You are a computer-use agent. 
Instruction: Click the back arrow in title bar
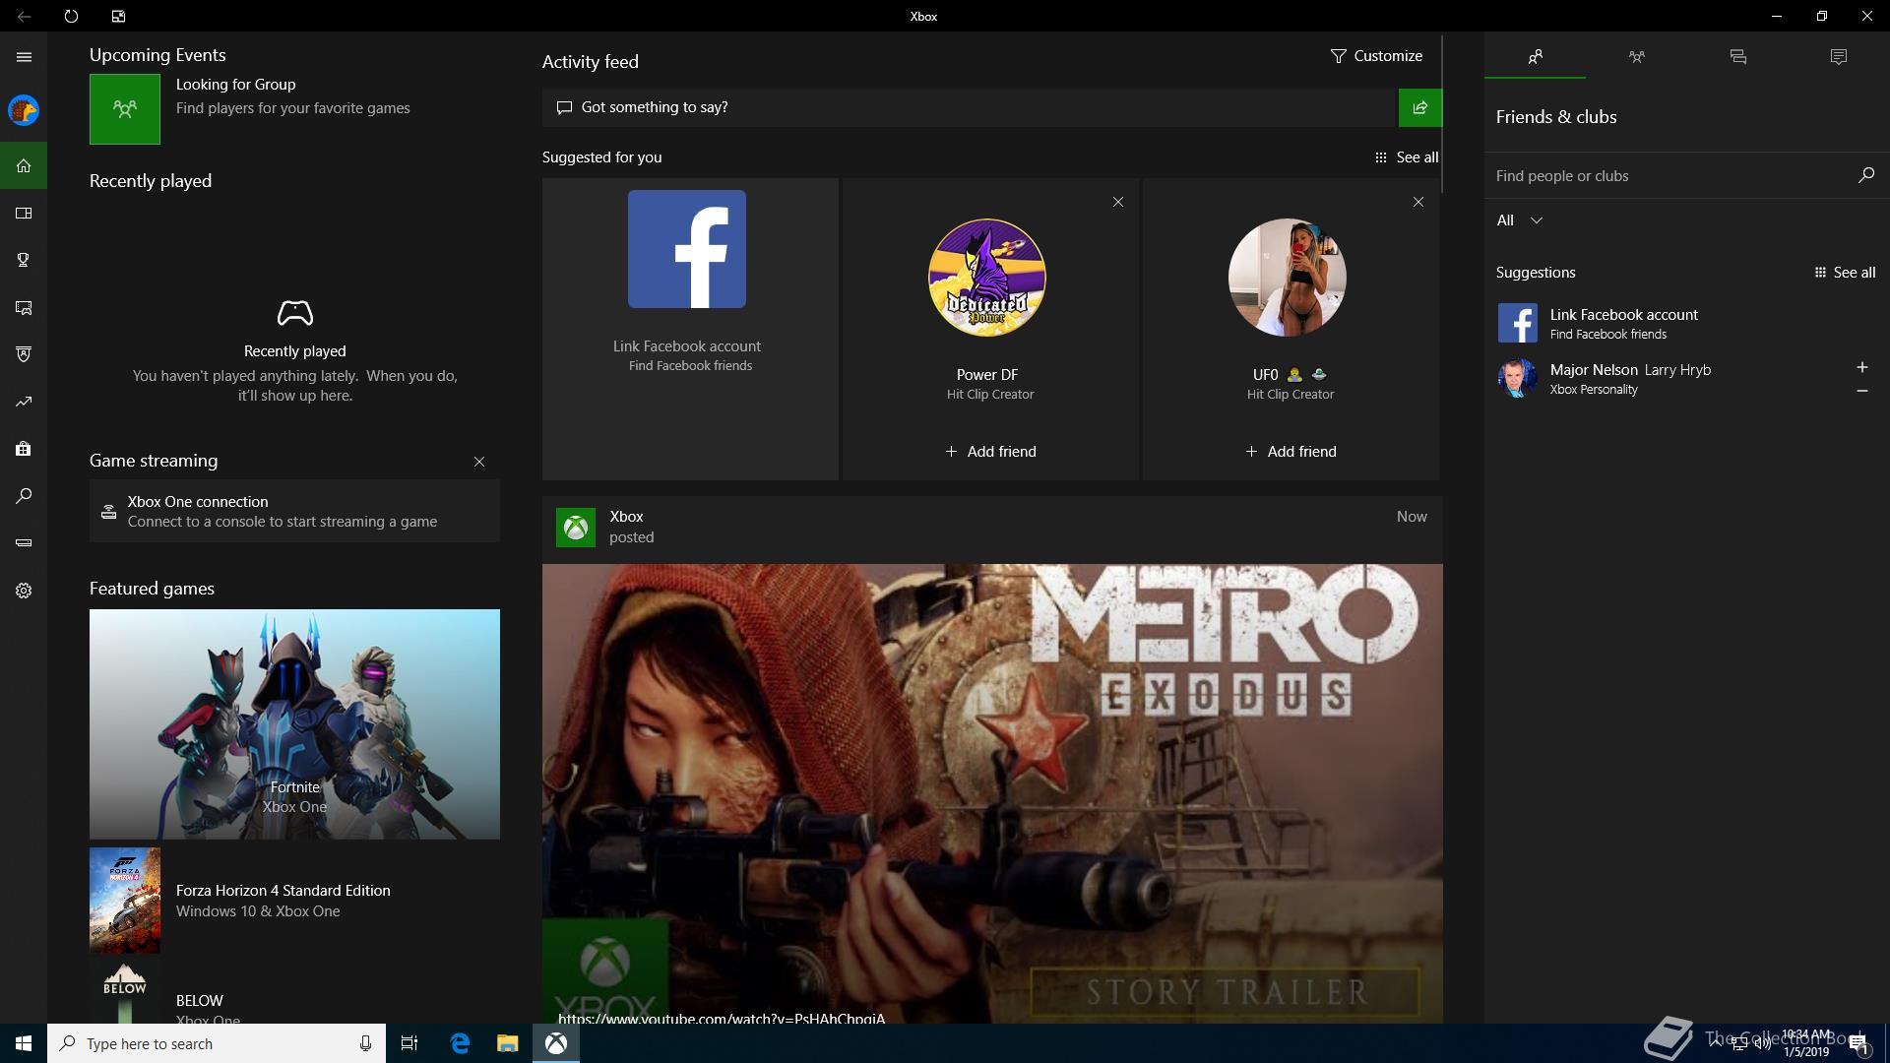click(24, 16)
